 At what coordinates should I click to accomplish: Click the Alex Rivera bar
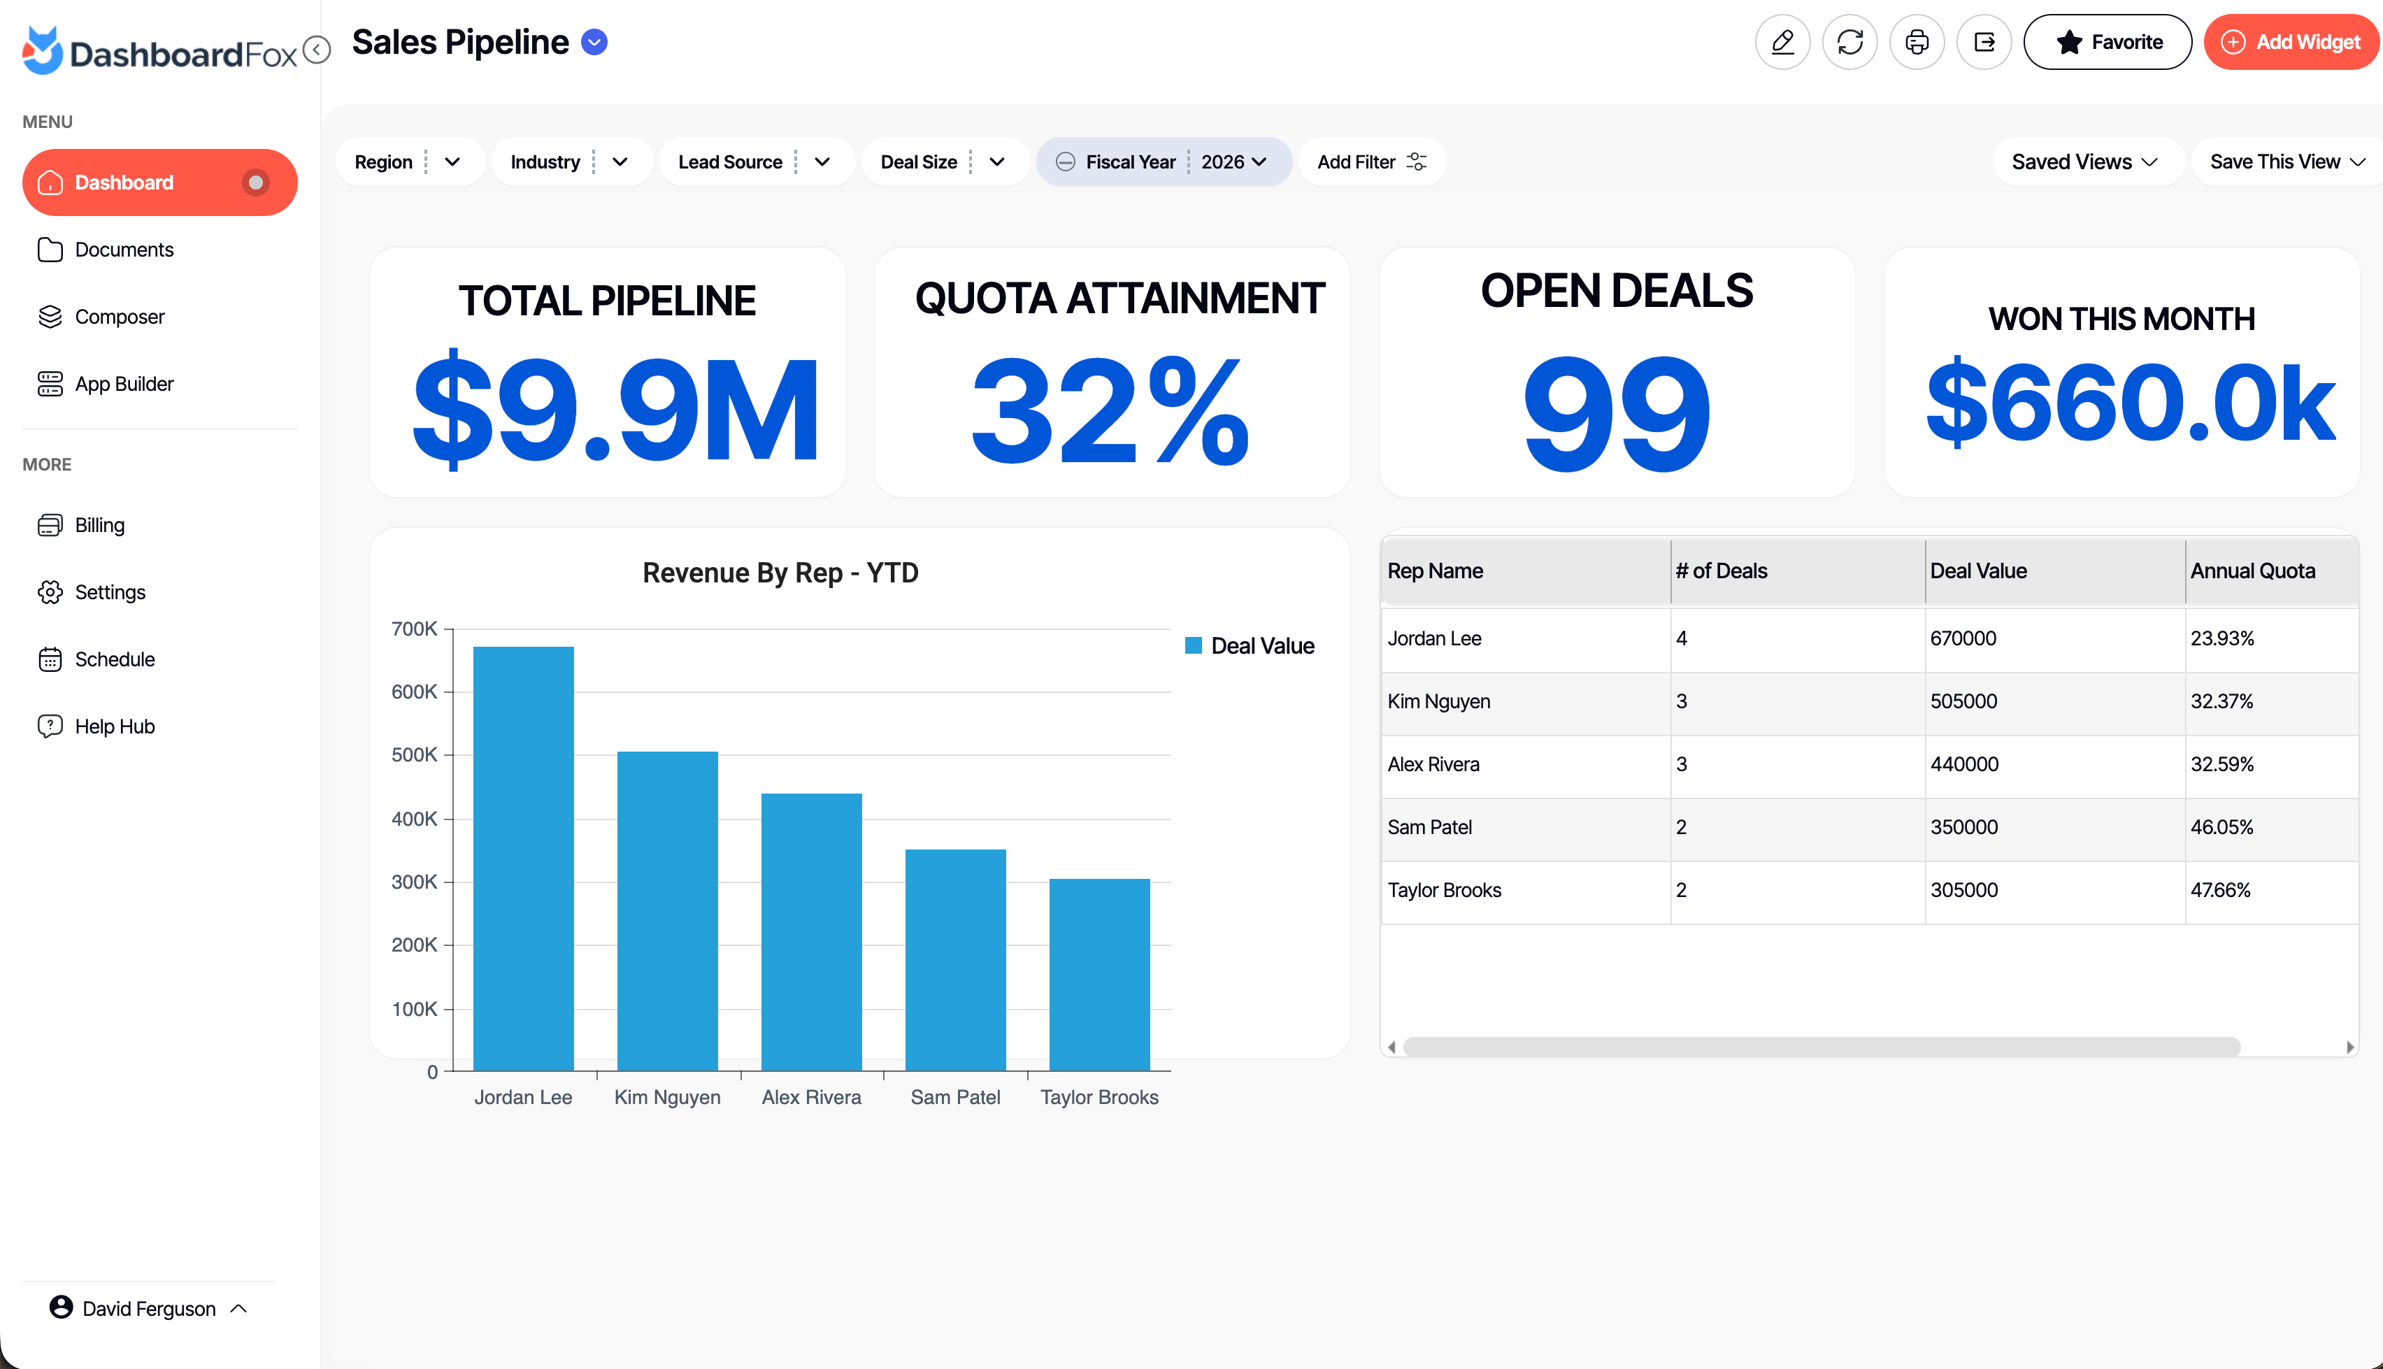point(811,932)
